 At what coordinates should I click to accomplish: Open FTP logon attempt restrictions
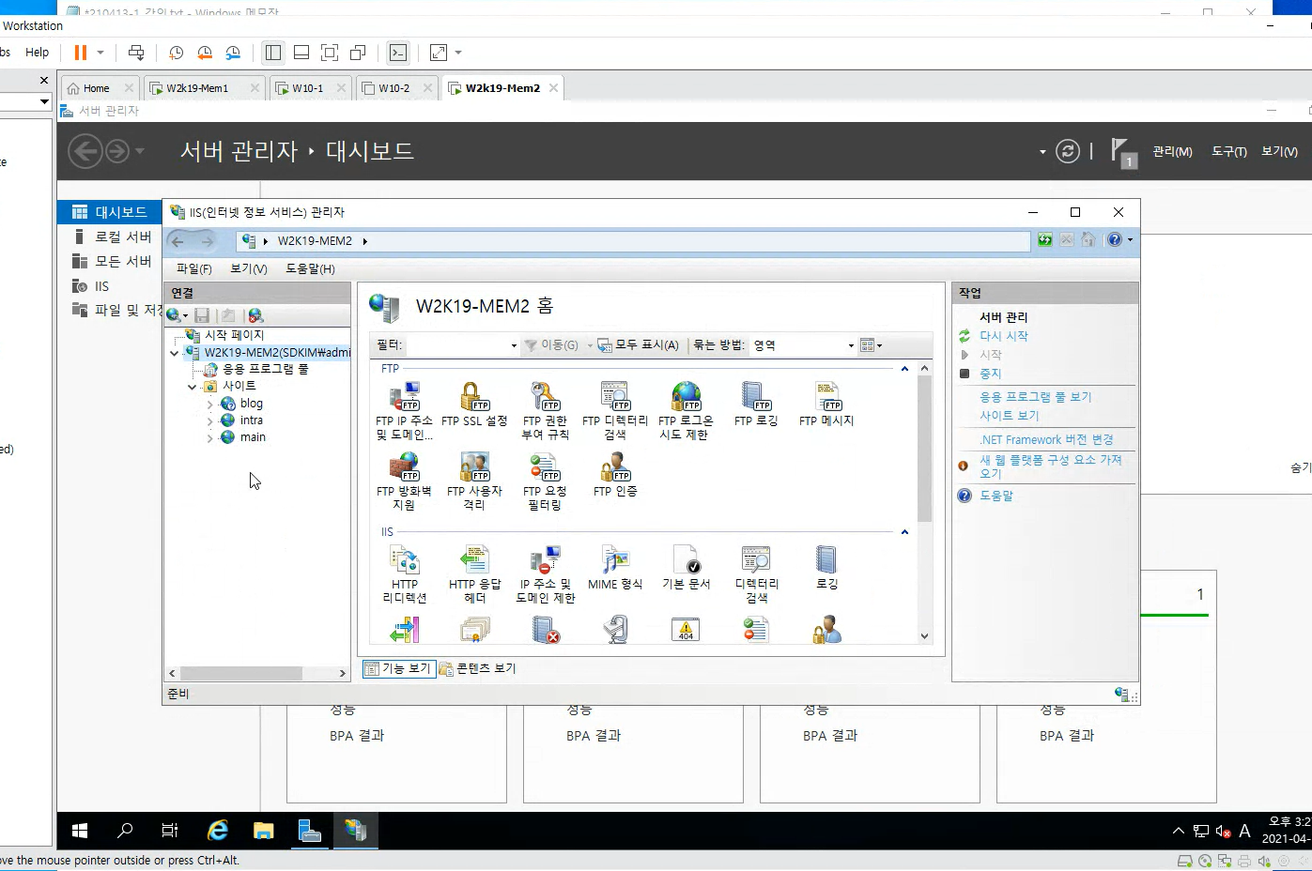click(686, 410)
